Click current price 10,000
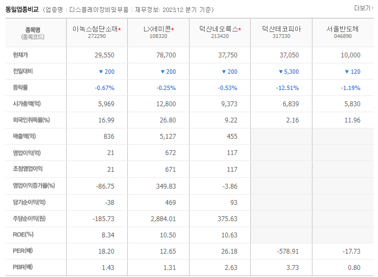 (350, 55)
